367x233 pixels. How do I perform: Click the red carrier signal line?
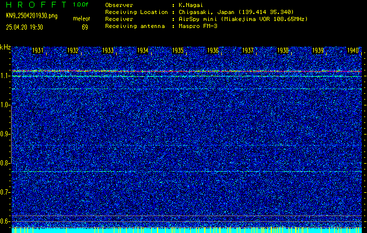tap(187, 71)
